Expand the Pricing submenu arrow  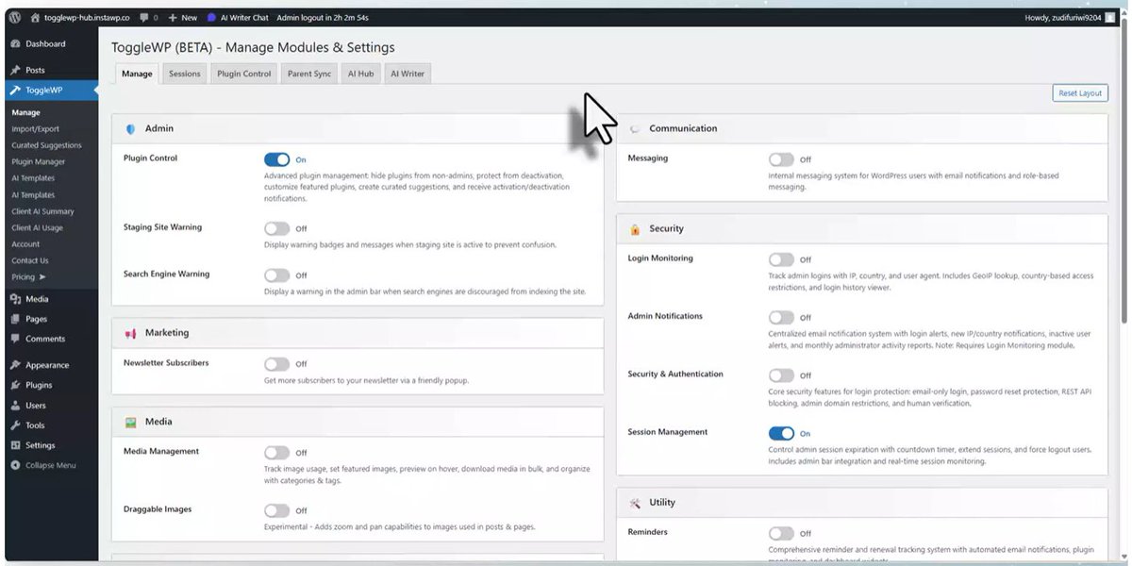click(42, 277)
